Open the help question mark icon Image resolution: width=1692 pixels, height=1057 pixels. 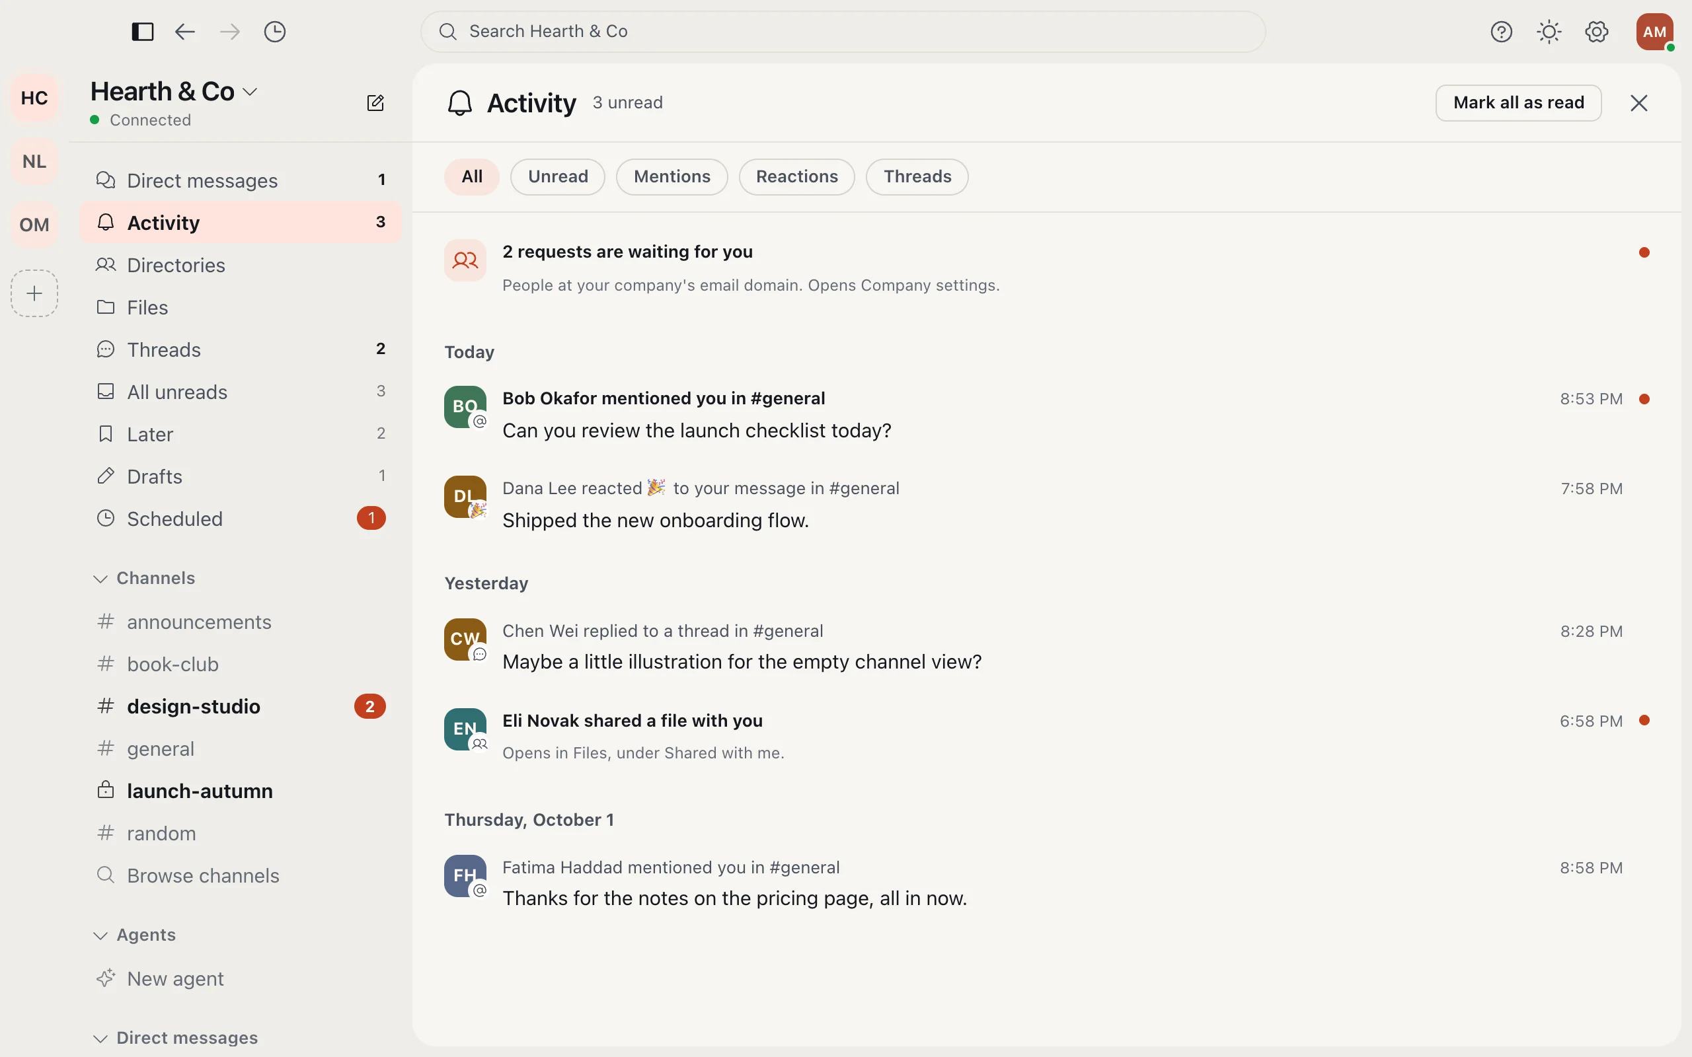pos(1501,32)
